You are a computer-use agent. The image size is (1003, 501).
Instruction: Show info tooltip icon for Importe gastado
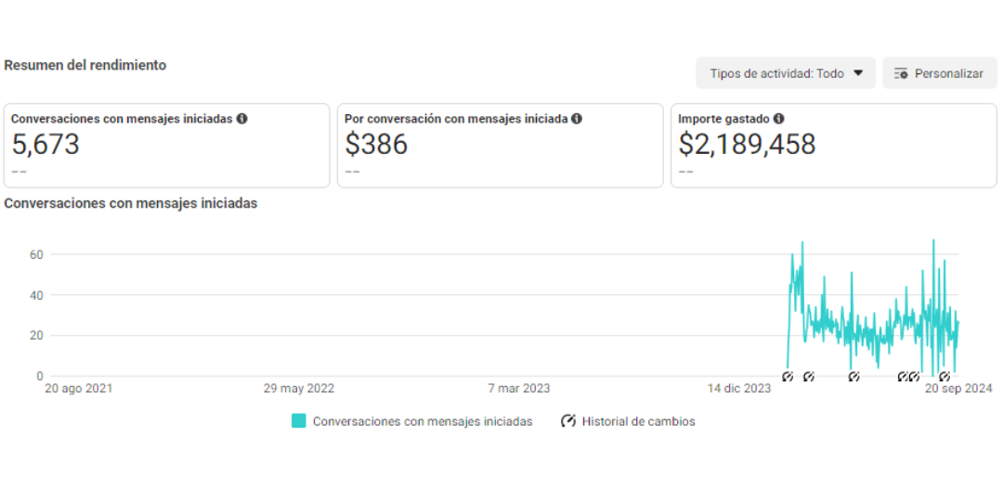778,119
